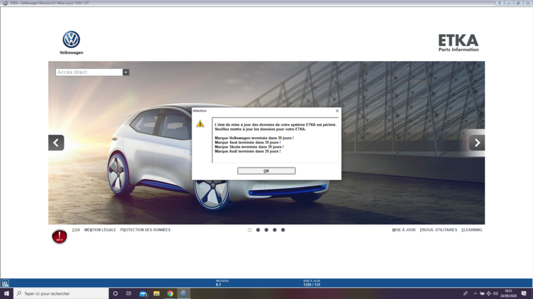Image resolution: width=533 pixels, height=299 pixels.
Task: Open the Mail app on the taskbar
Action: 143,293
